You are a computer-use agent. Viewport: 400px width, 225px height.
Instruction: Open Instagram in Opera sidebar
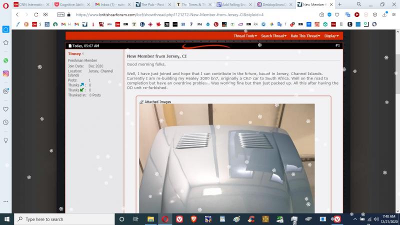tap(5, 73)
